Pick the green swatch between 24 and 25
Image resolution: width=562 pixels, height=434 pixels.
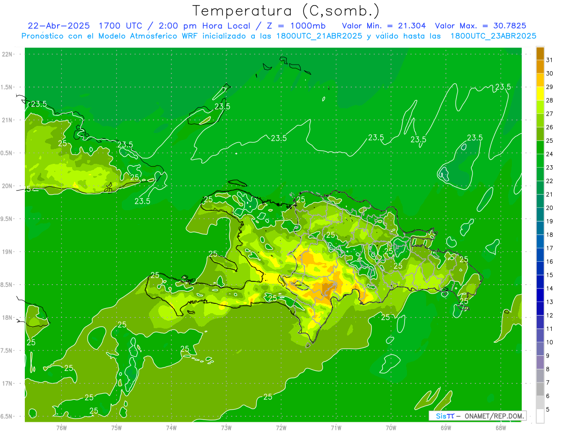click(x=540, y=147)
